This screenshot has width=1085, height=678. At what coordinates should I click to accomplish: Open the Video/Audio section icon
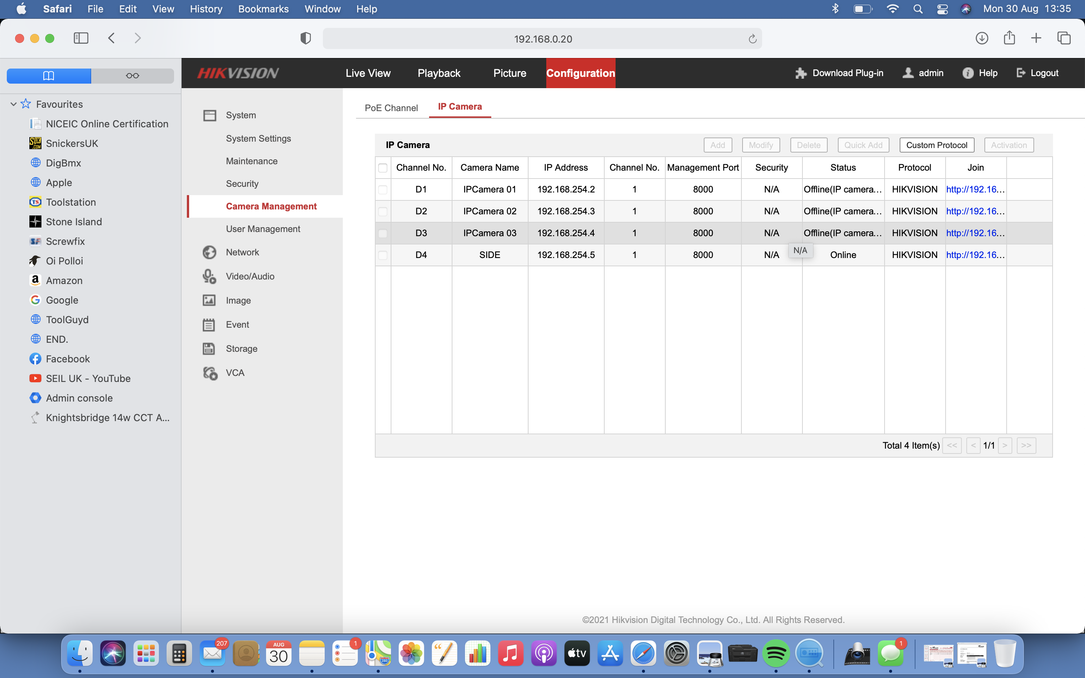click(x=209, y=276)
